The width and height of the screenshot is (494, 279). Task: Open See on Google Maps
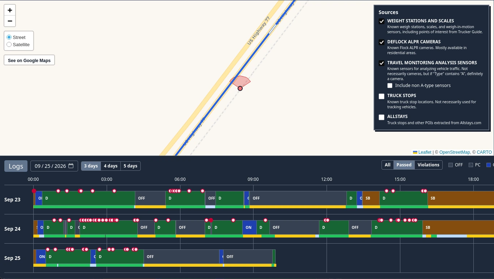29,60
